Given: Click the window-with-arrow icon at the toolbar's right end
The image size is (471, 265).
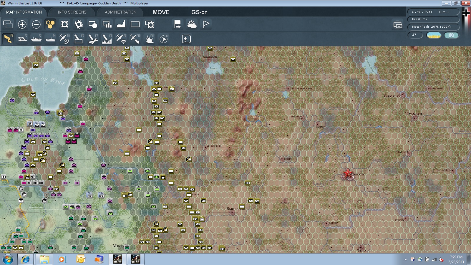Looking at the screenshot, I should tap(398, 25).
